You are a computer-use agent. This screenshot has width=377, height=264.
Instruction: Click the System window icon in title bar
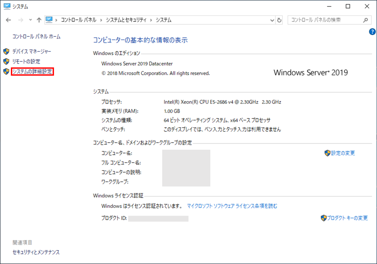(x=7, y=6)
